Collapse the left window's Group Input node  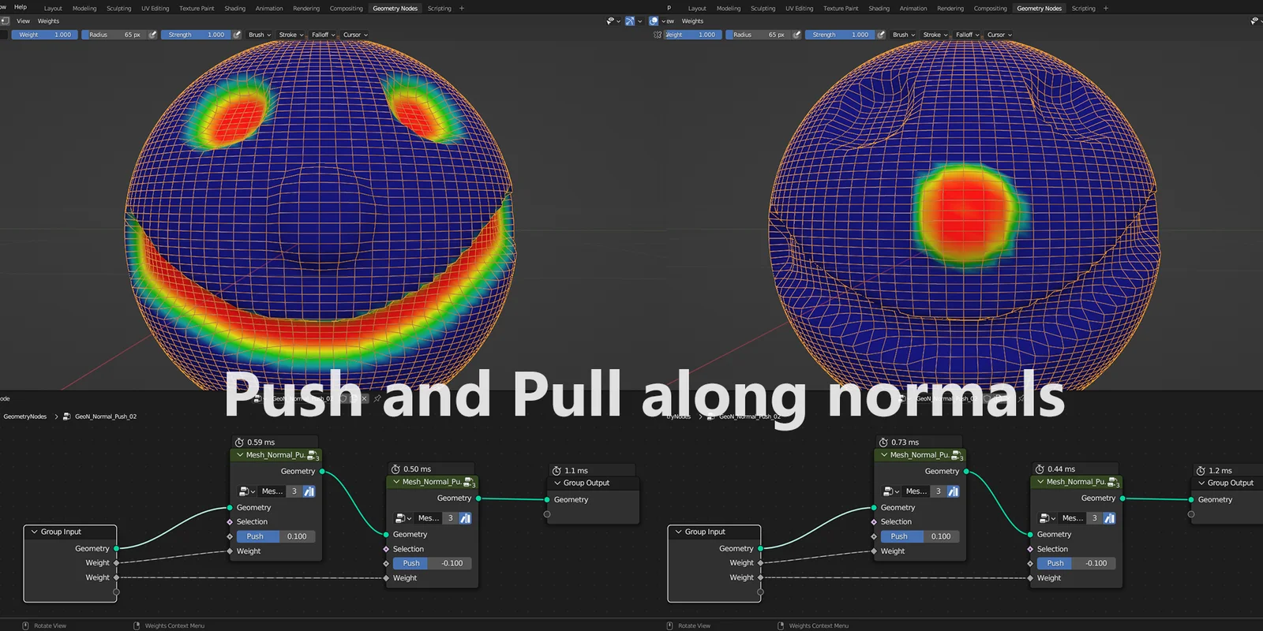click(x=34, y=532)
